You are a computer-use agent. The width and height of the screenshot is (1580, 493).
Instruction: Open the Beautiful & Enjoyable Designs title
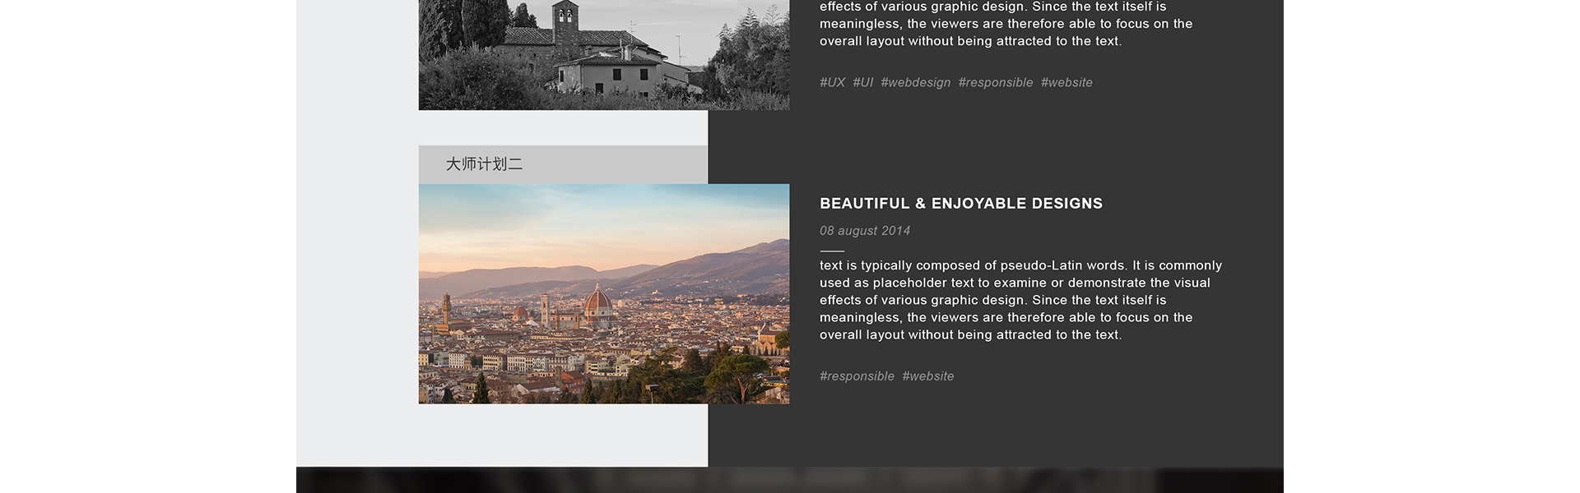click(x=961, y=203)
